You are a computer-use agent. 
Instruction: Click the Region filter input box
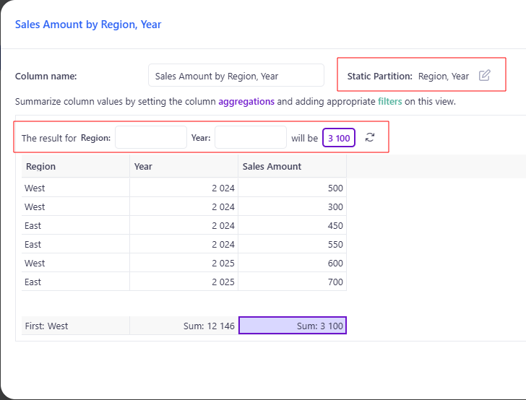(150, 137)
